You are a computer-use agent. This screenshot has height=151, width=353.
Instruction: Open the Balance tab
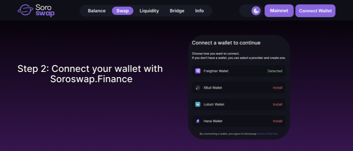tap(96, 11)
